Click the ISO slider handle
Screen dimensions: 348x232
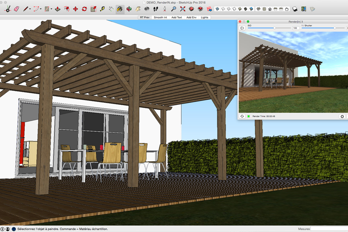pos(275,28)
